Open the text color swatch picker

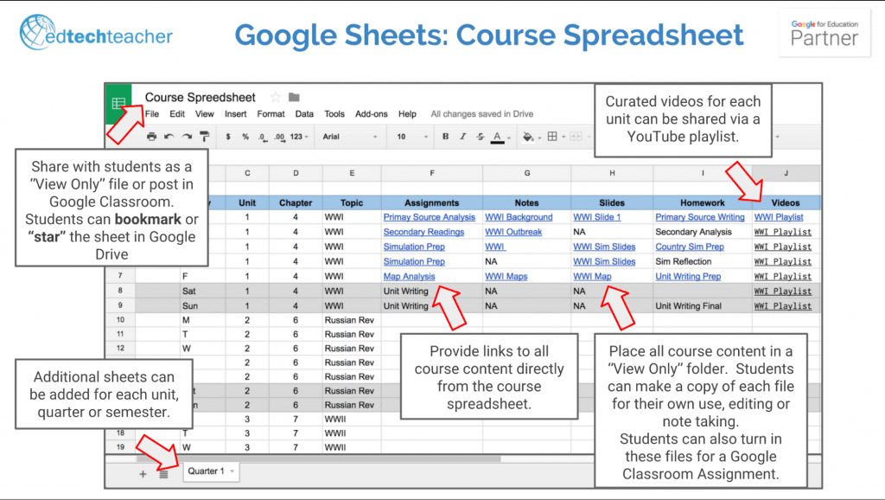[497, 137]
